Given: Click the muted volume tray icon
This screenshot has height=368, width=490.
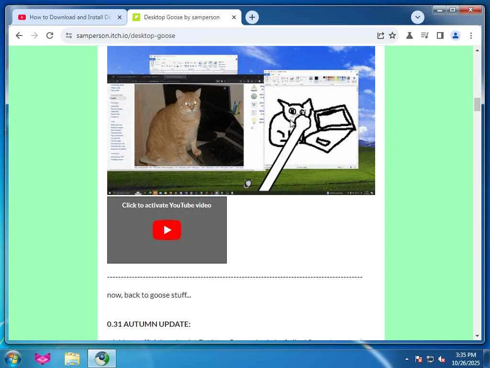Looking at the screenshot, I should [x=442, y=359].
